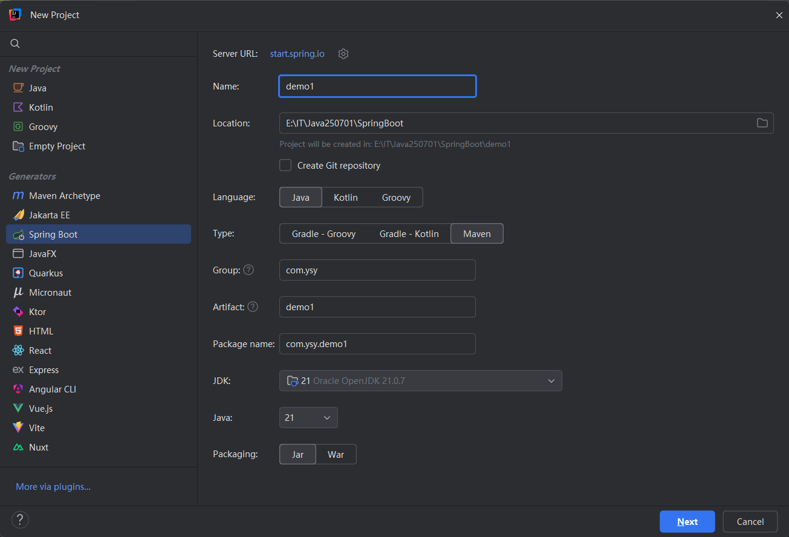This screenshot has width=789, height=537.
Task: Click the 'Project will be created in' hint text
Action: click(x=395, y=144)
